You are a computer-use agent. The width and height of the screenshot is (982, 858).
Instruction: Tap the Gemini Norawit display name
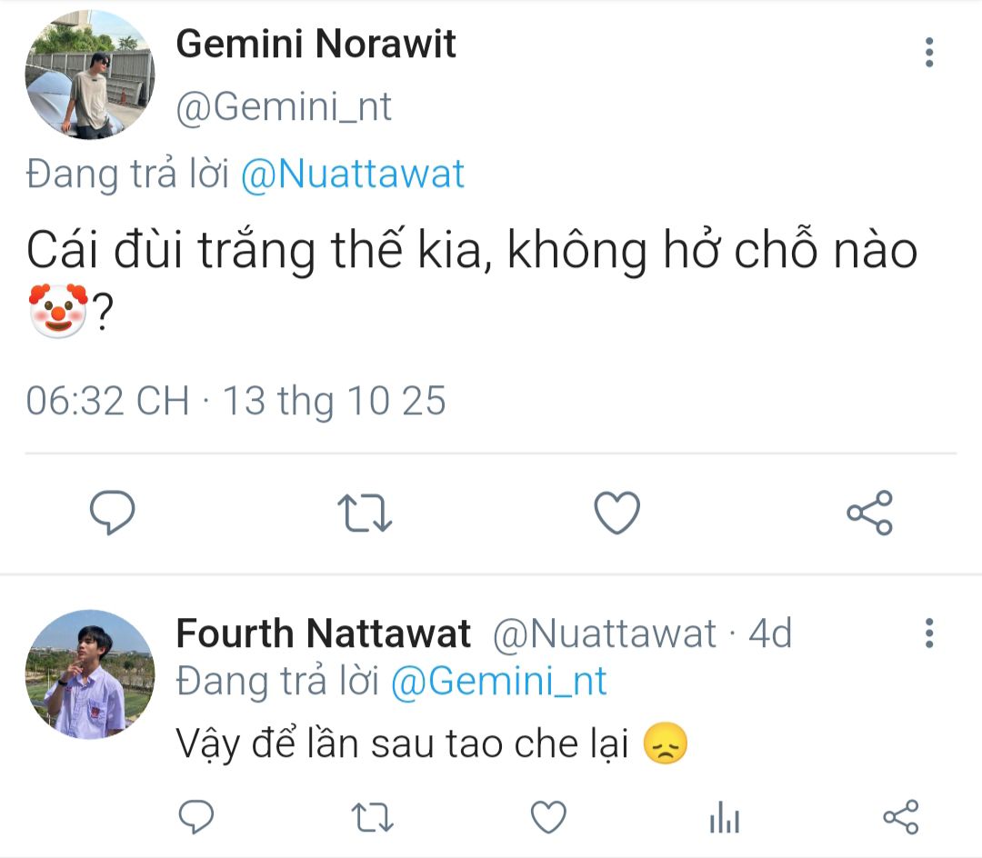tap(316, 44)
